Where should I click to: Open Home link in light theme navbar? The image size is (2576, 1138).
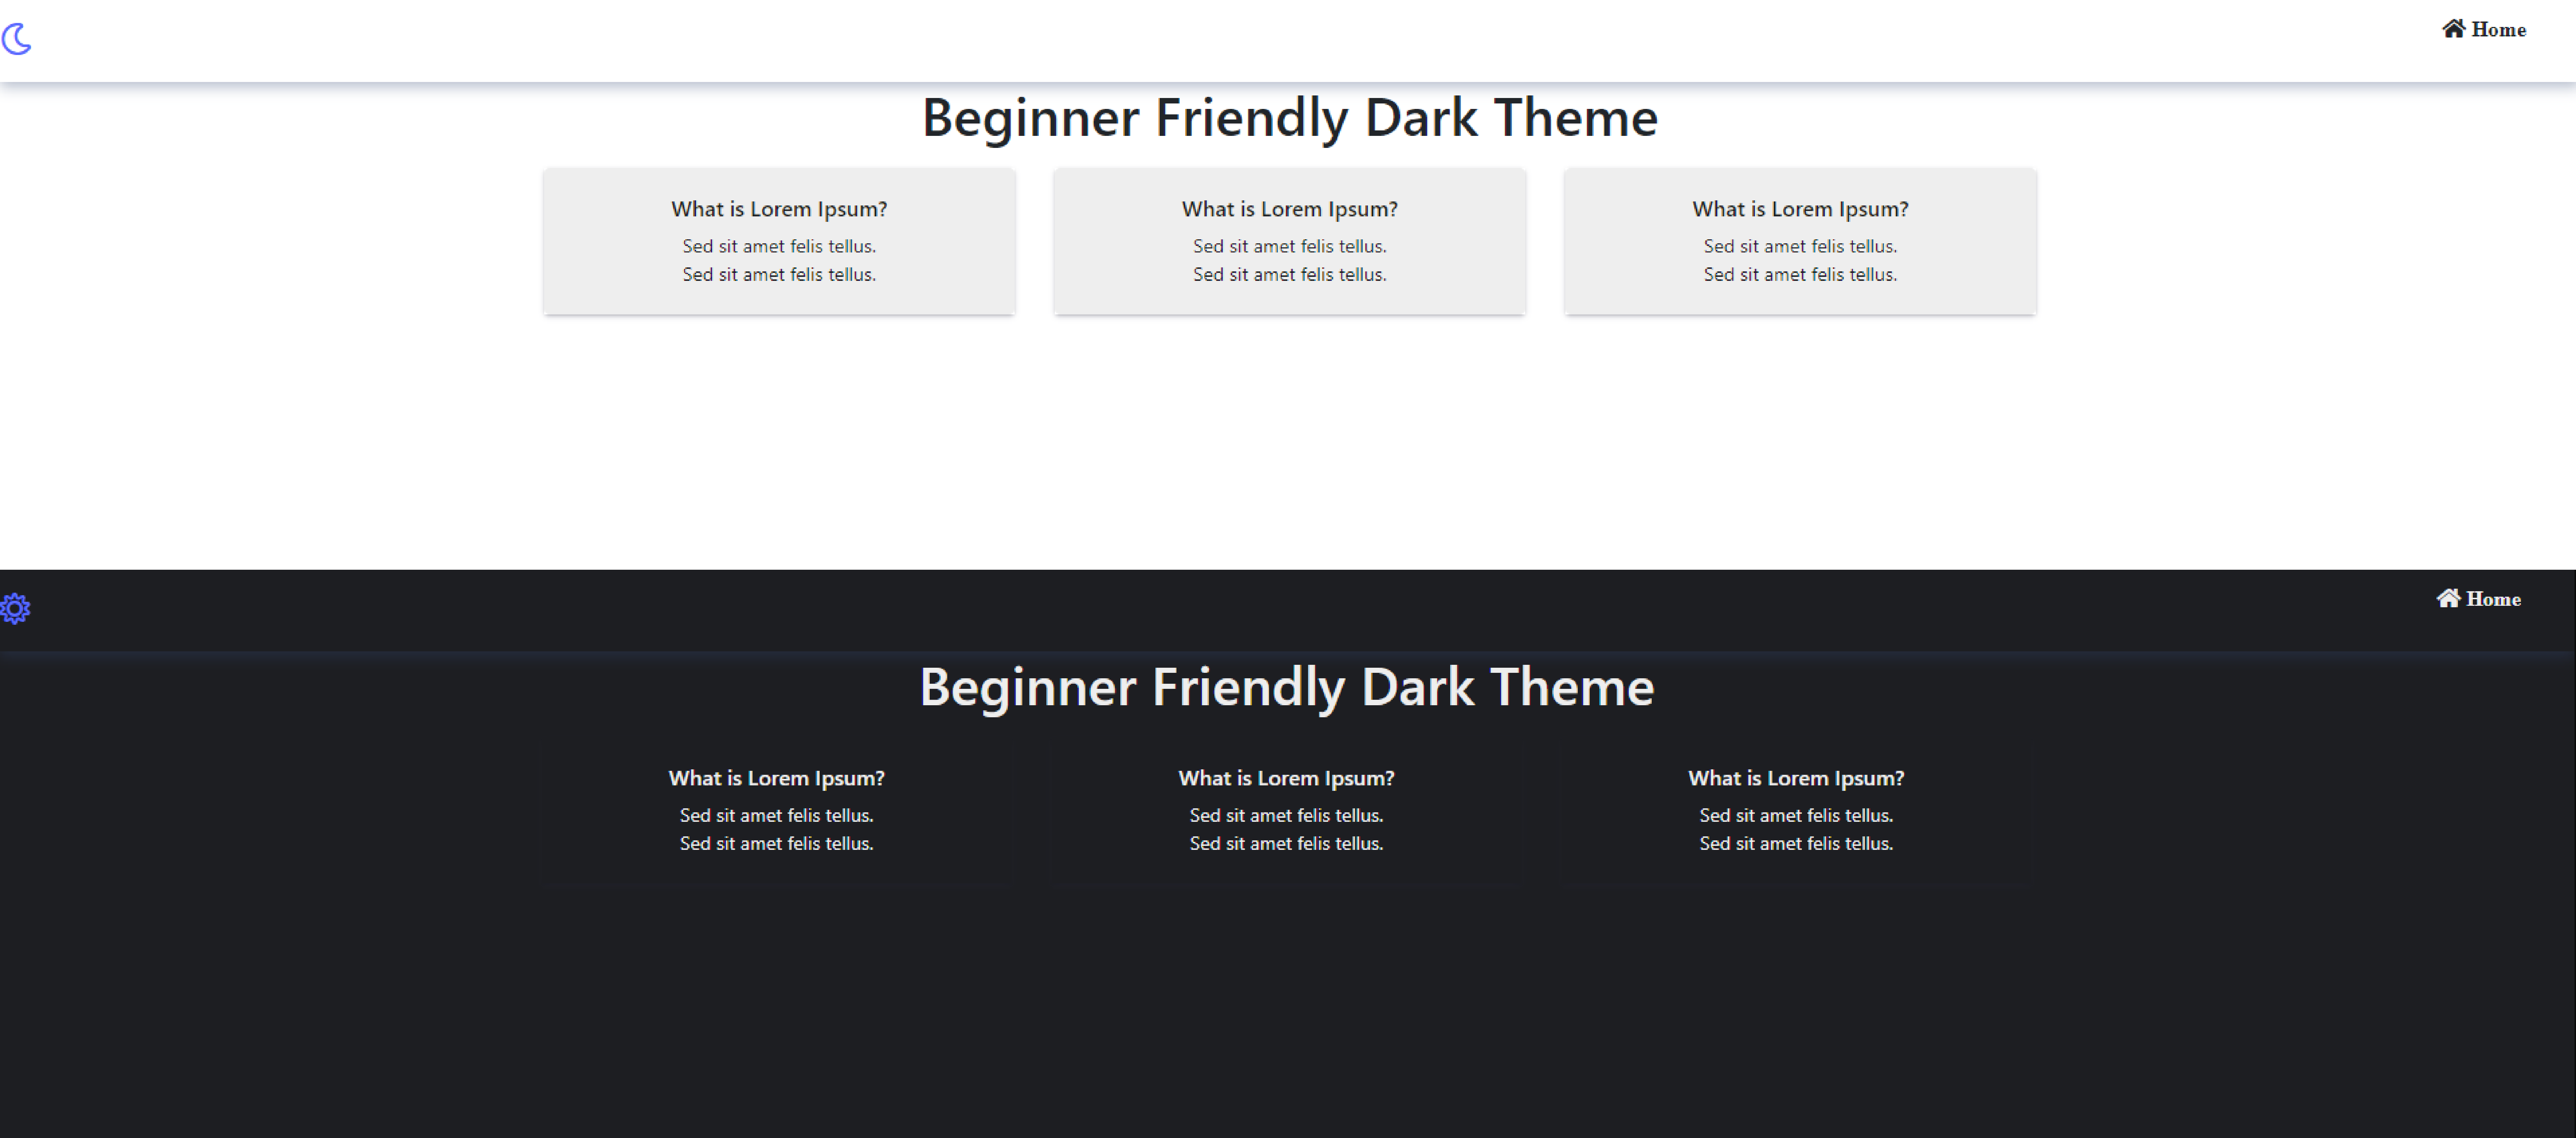[x=2484, y=29]
